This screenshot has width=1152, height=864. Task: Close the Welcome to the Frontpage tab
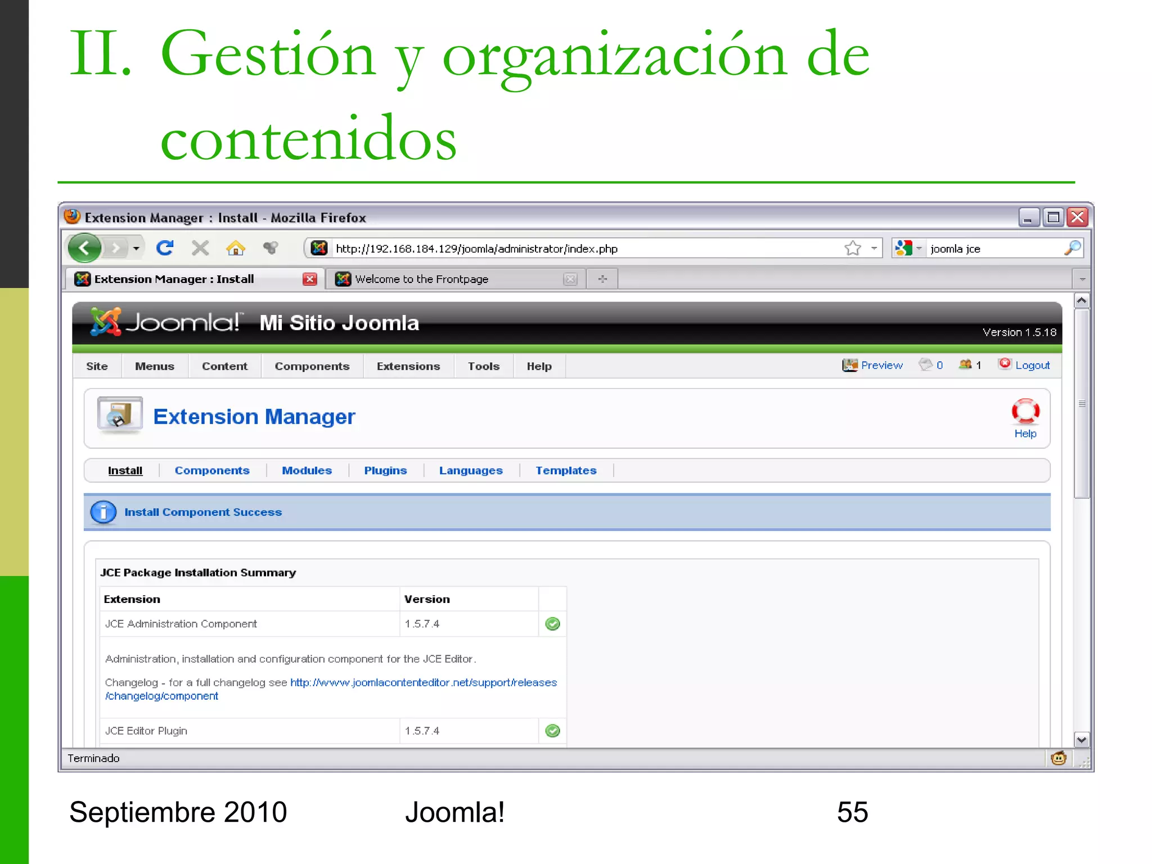tap(570, 279)
